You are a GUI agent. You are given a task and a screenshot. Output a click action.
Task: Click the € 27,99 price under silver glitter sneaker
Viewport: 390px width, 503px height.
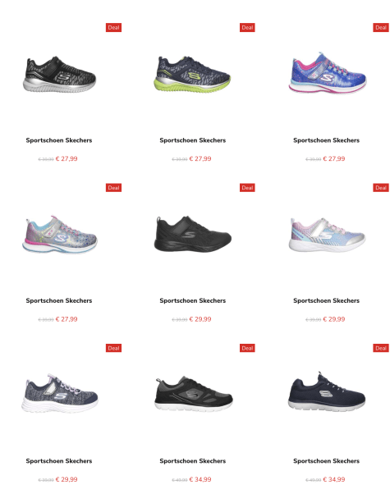coord(67,319)
